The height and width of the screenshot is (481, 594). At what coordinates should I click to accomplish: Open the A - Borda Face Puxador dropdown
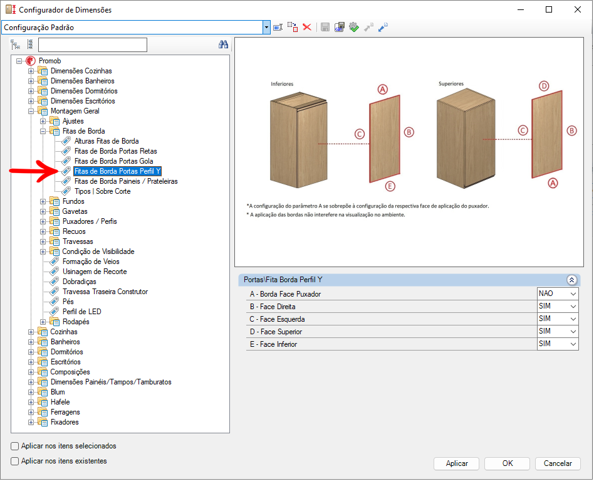(573, 293)
